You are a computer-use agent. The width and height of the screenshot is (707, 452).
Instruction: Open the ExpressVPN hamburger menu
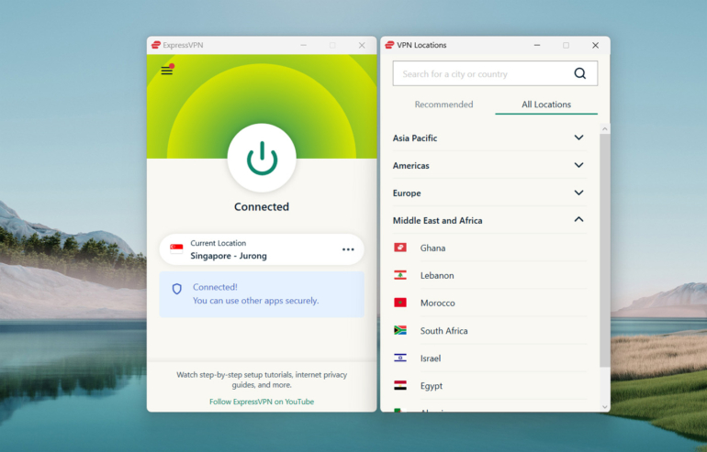167,71
